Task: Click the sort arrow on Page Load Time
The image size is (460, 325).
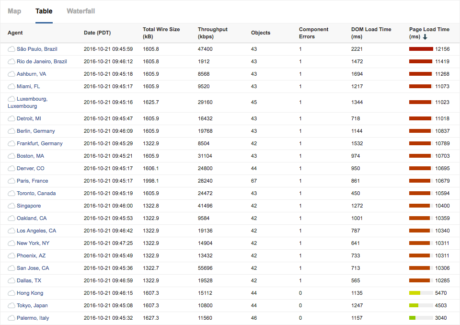Action: pos(425,37)
